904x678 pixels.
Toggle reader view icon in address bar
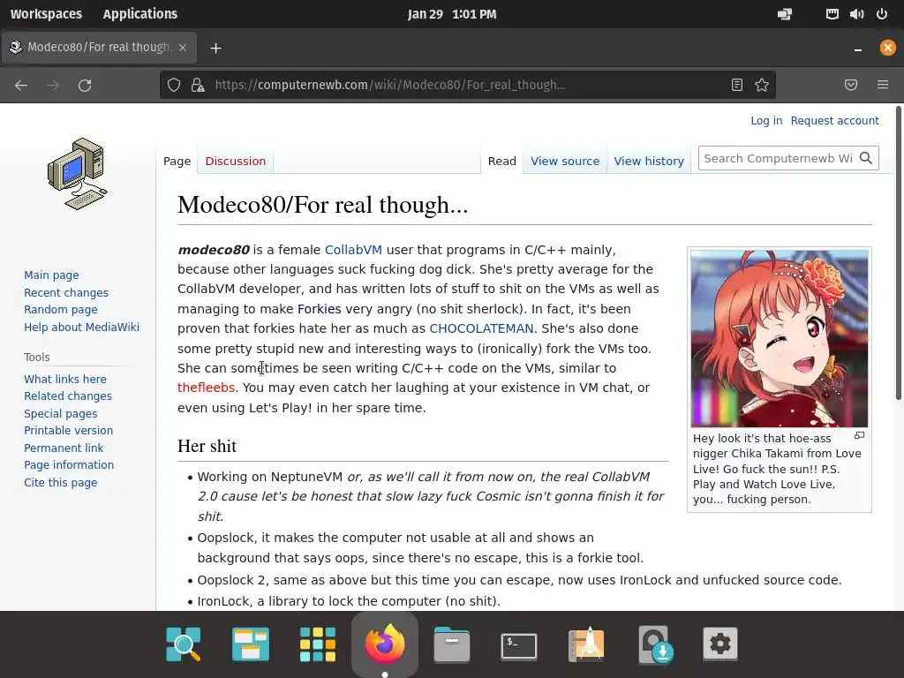click(x=737, y=86)
